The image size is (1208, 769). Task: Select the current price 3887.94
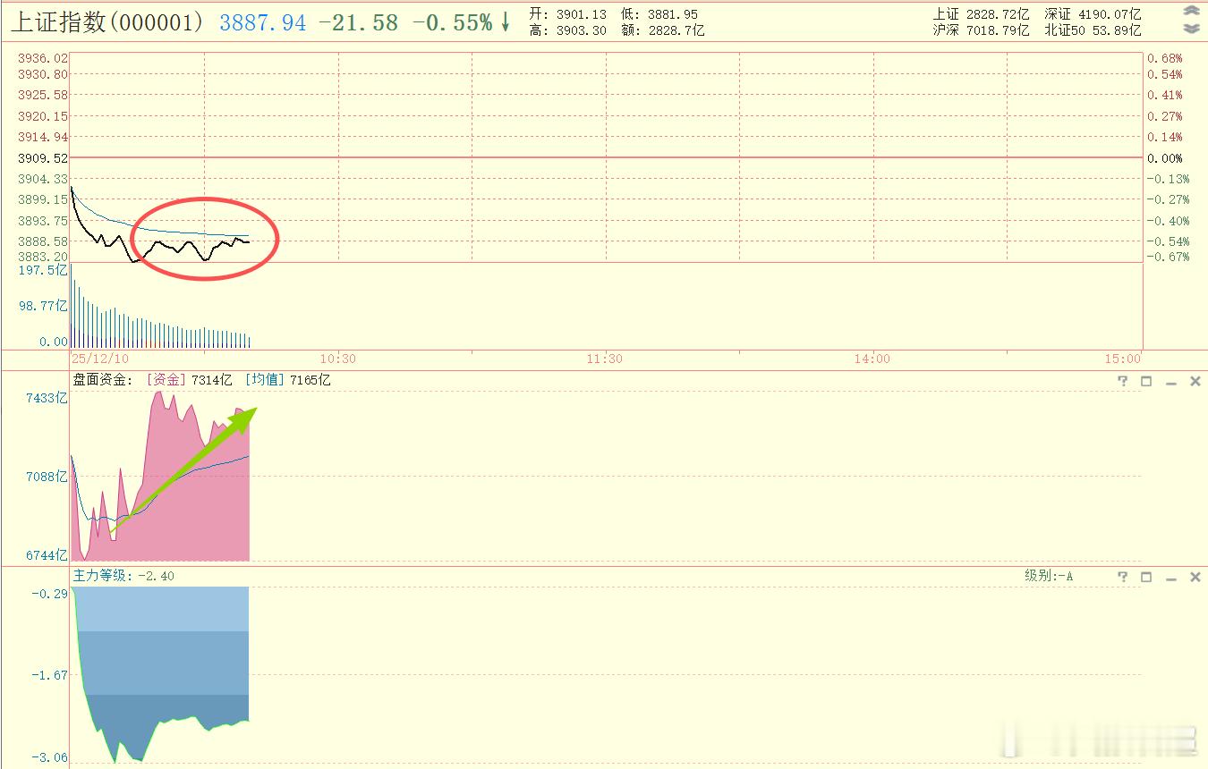[263, 23]
